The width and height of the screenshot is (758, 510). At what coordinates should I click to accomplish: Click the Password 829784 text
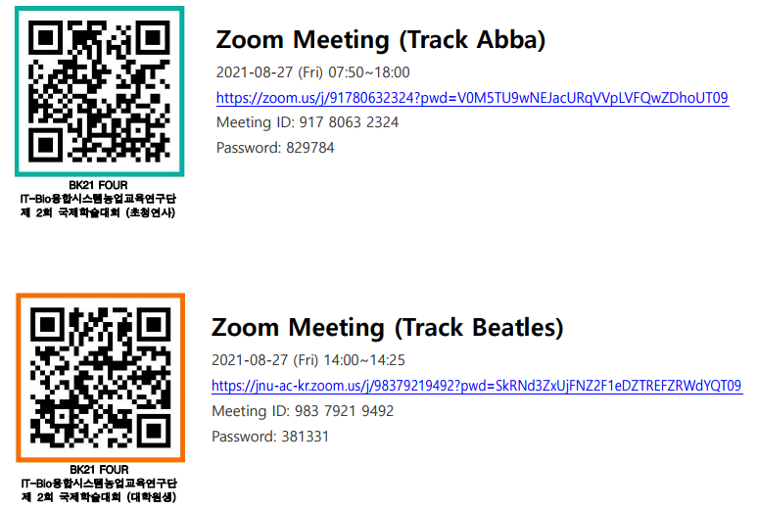(274, 148)
